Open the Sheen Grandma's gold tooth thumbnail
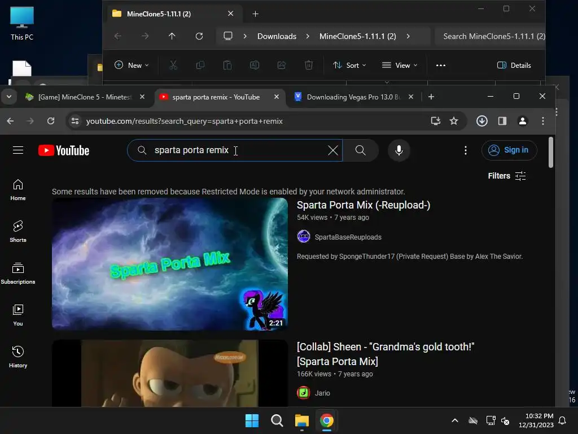The height and width of the screenshot is (434, 578). [x=169, y=373]
